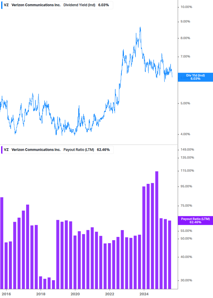The image size is (213, 298).
Task: Click the purple Payout Ratio (LTM) 62.46% axis tag
Action: [195, 220]
